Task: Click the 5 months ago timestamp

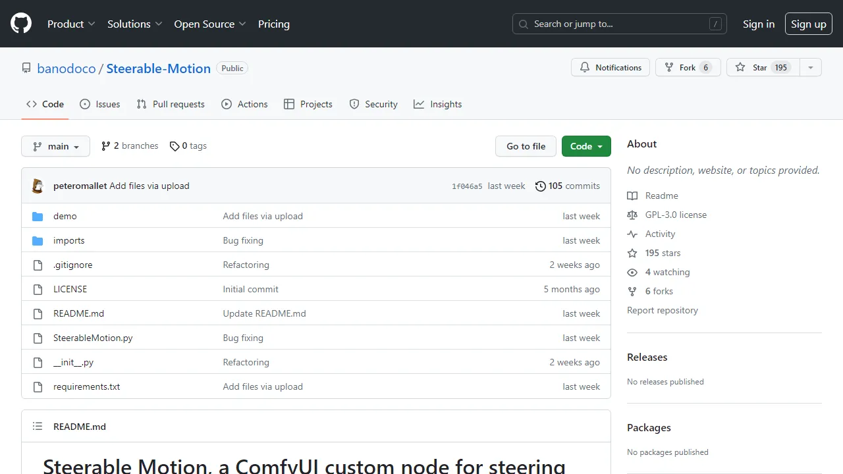Action: click(572, 289)
